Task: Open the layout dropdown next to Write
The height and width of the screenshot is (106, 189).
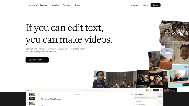Action: 85,94
